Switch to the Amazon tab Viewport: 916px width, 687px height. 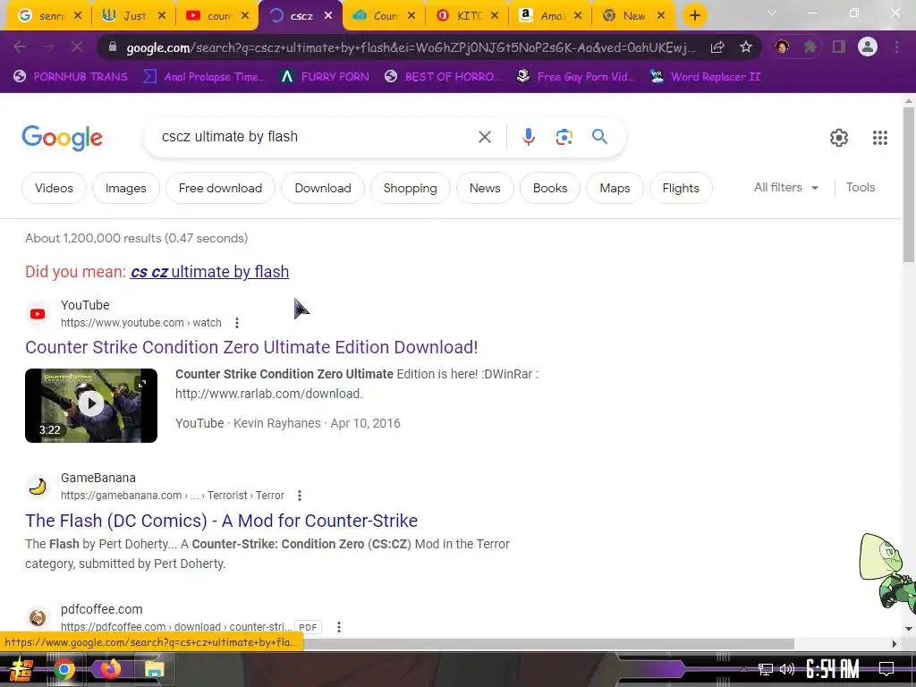tap(550, 16)
